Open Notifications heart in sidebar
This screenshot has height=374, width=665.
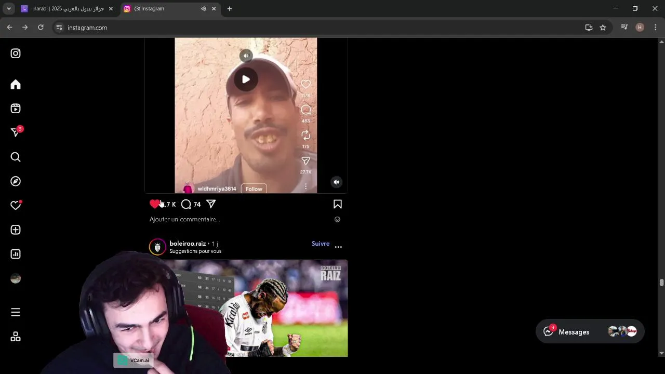(16, 205)
